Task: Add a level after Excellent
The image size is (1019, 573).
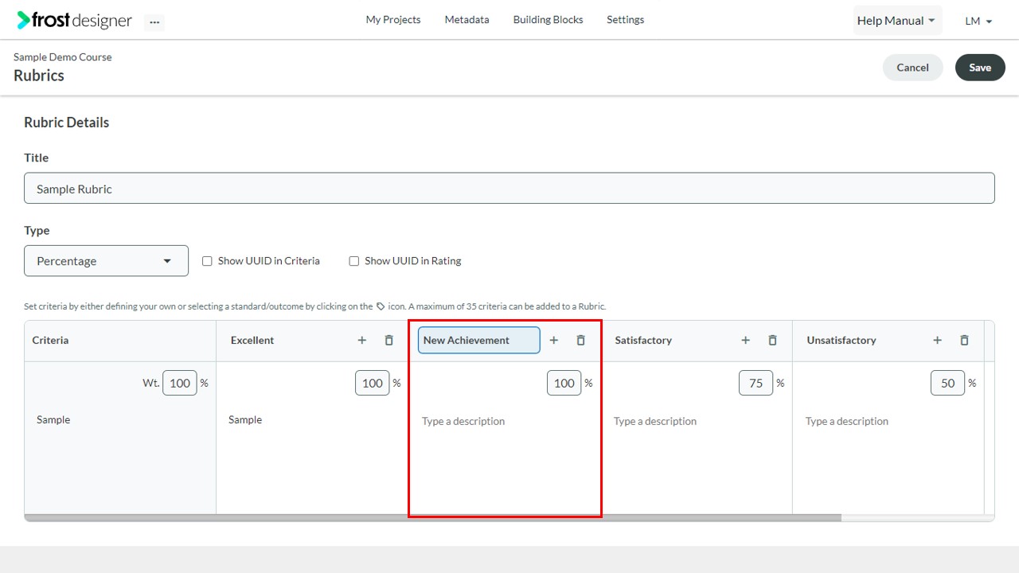Action: pos(362,340)
